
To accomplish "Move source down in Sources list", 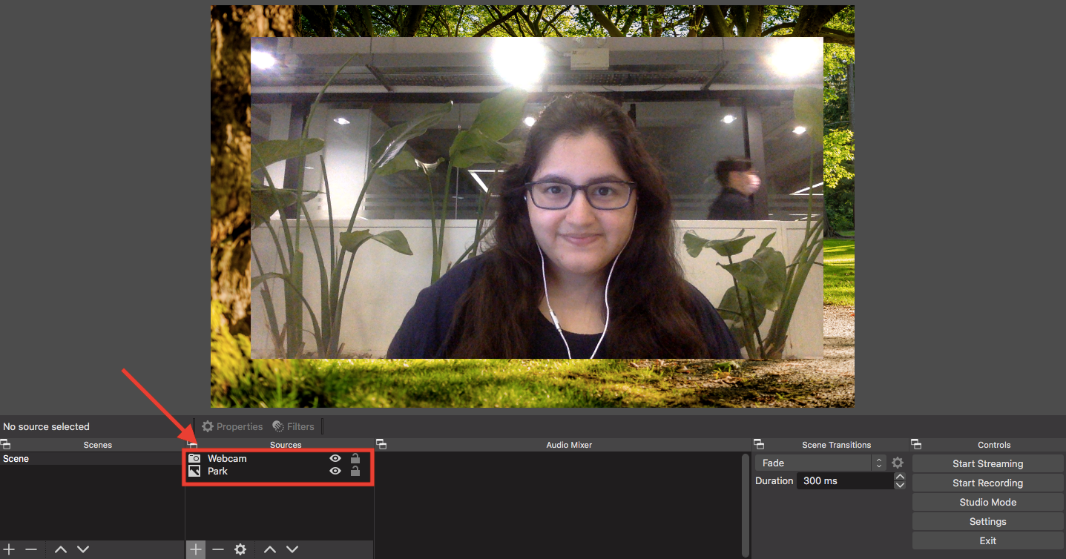I will [292, 549].
